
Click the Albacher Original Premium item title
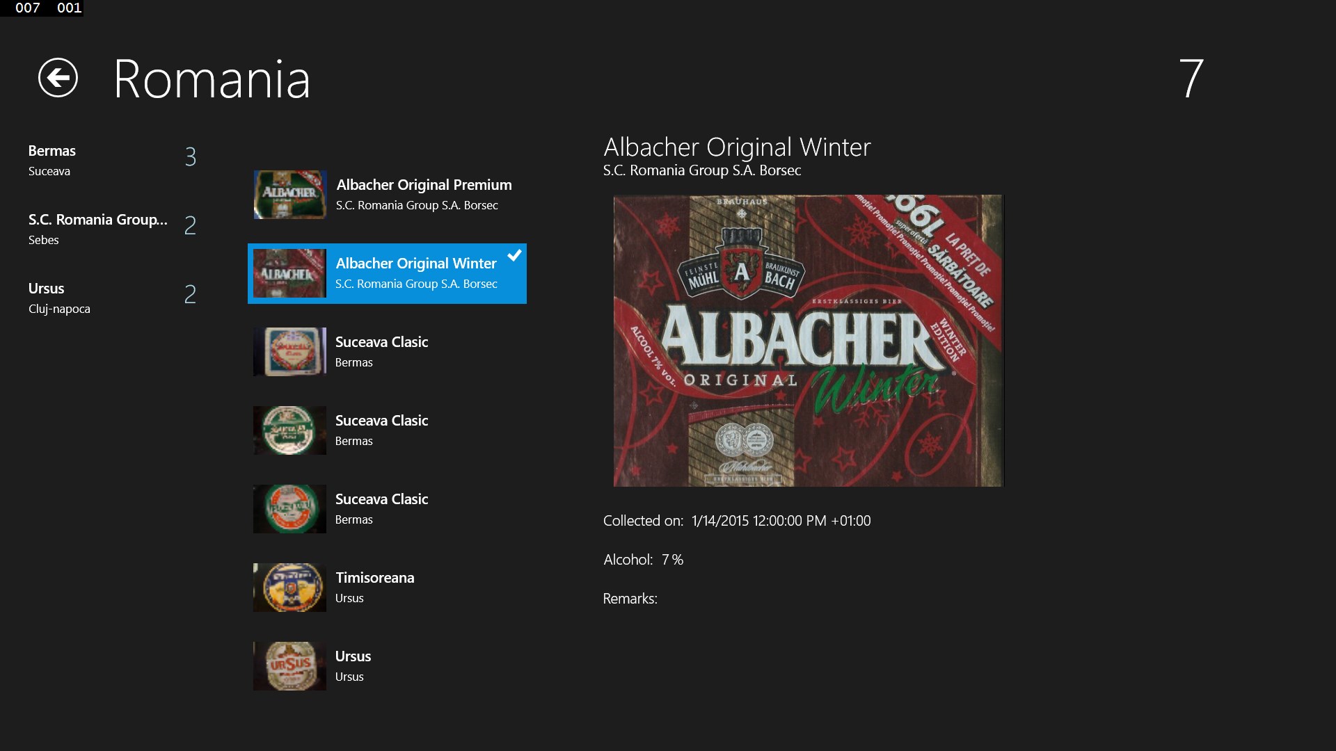(x=424, y=185)
